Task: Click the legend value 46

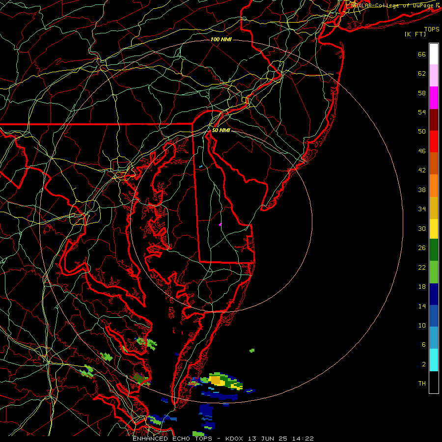Action: (x=422, y=151)
